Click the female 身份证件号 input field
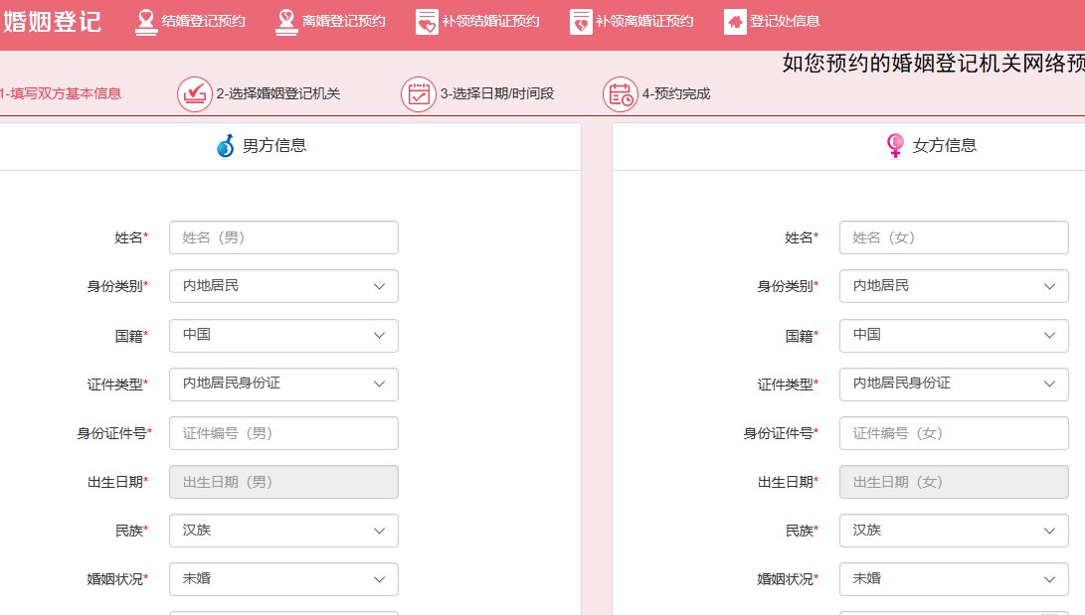This screenshot has height=615, width=1085. click(954, 433)
